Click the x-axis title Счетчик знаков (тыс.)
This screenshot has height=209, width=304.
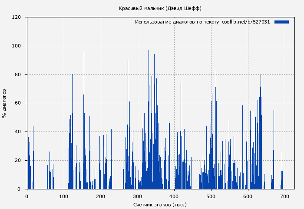click(x=160, y=204)
